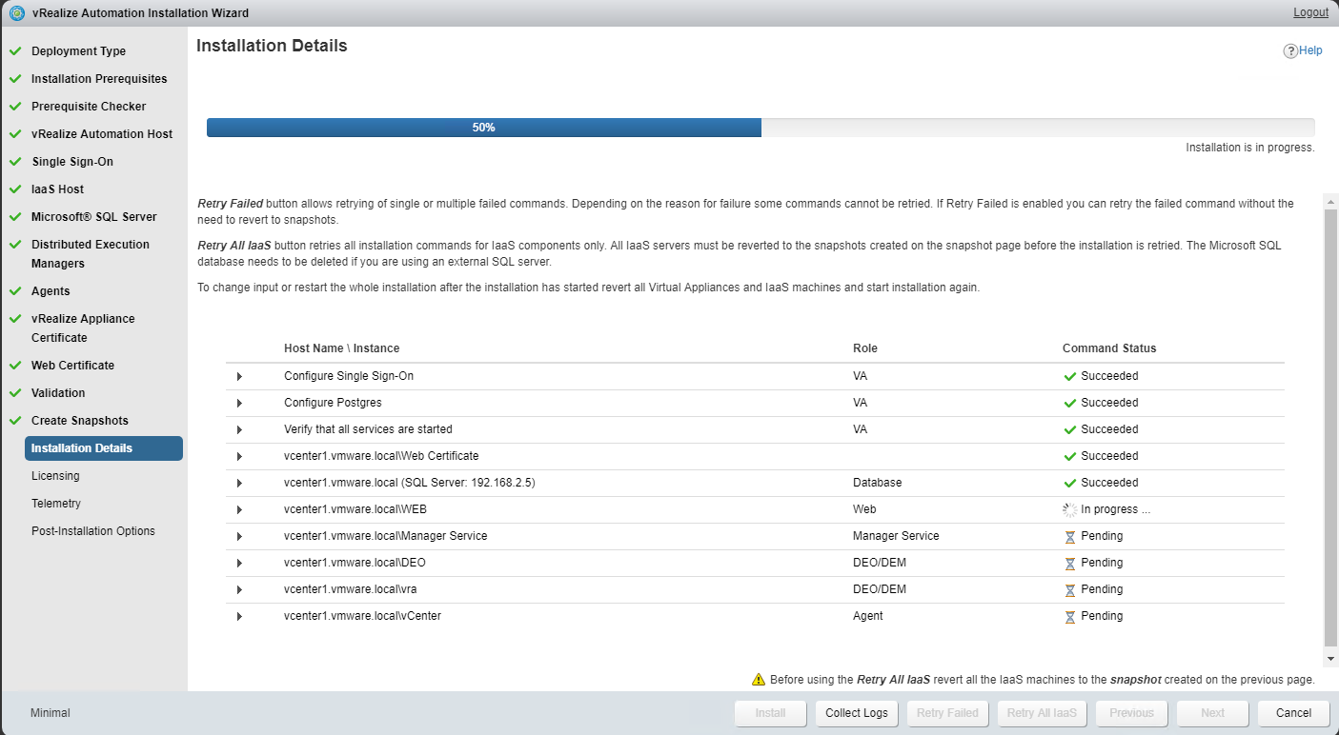
Task: Expand the vcenter1.vmware.local\WEB row
Action: [x=239, y=510]
